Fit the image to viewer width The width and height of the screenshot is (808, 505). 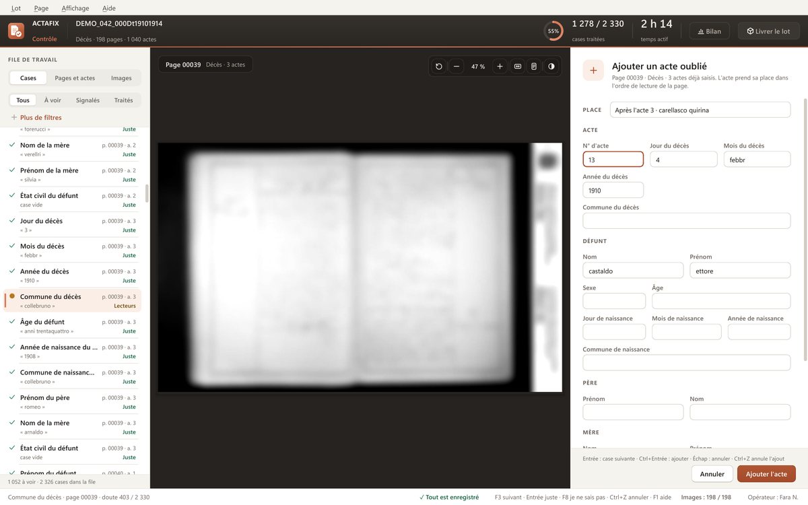[x=518, y=66]
